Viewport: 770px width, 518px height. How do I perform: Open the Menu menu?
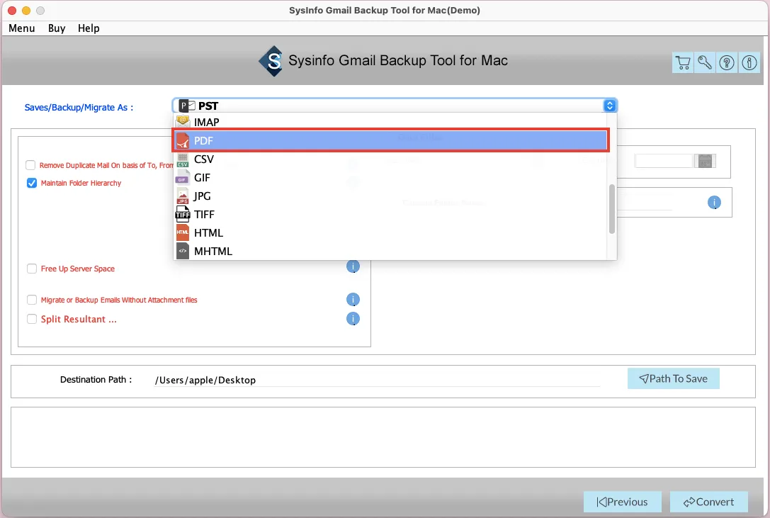click(x=22, y=28)
